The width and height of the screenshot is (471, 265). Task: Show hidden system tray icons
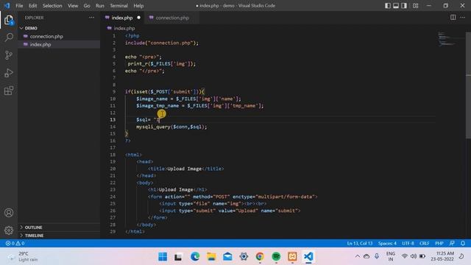358,256
